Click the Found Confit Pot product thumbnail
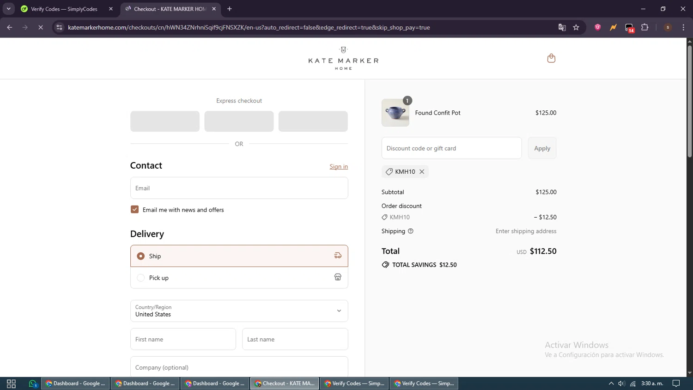The image size is (693, 390). tap(395, 113)
